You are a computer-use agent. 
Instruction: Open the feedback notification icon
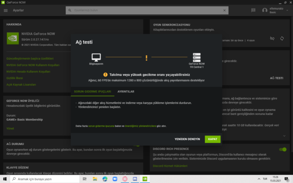pyautogui.click(x=253, y=10)
